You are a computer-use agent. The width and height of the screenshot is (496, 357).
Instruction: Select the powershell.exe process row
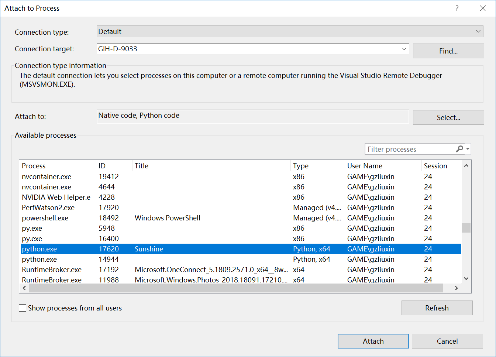[x=240, y=218]
